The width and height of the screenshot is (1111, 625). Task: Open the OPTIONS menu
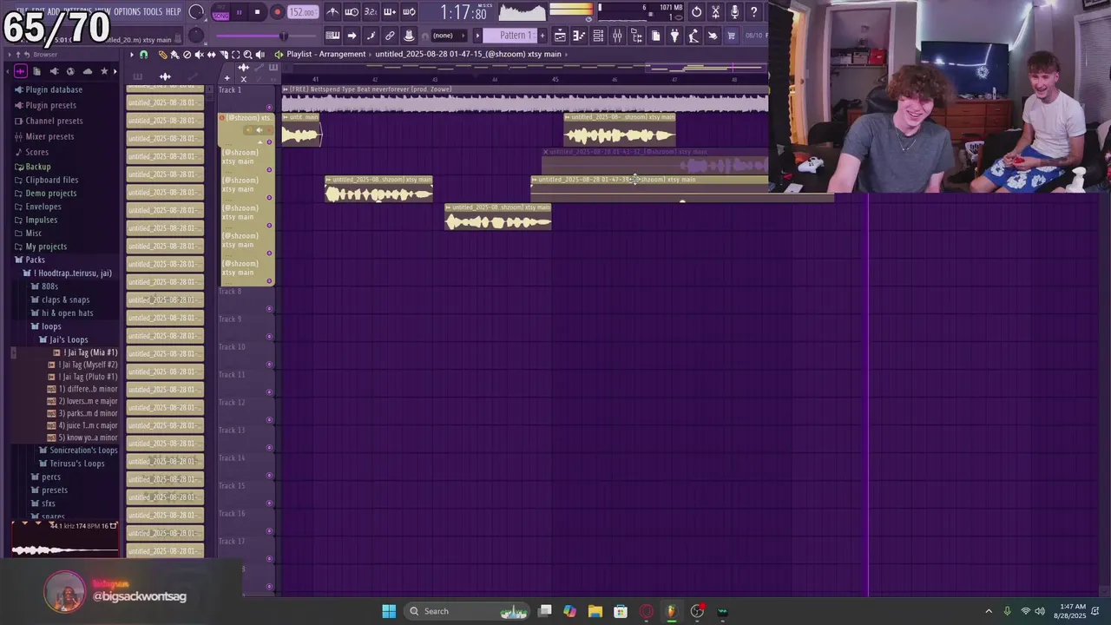(127, 11)
